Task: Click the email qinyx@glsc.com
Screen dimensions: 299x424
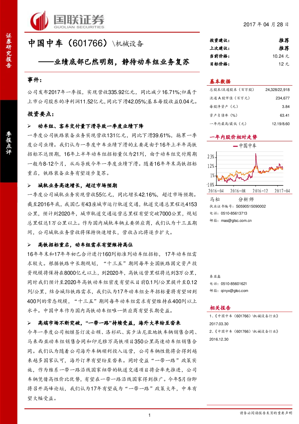Action: pyautogui.click(x=234, y=291)
